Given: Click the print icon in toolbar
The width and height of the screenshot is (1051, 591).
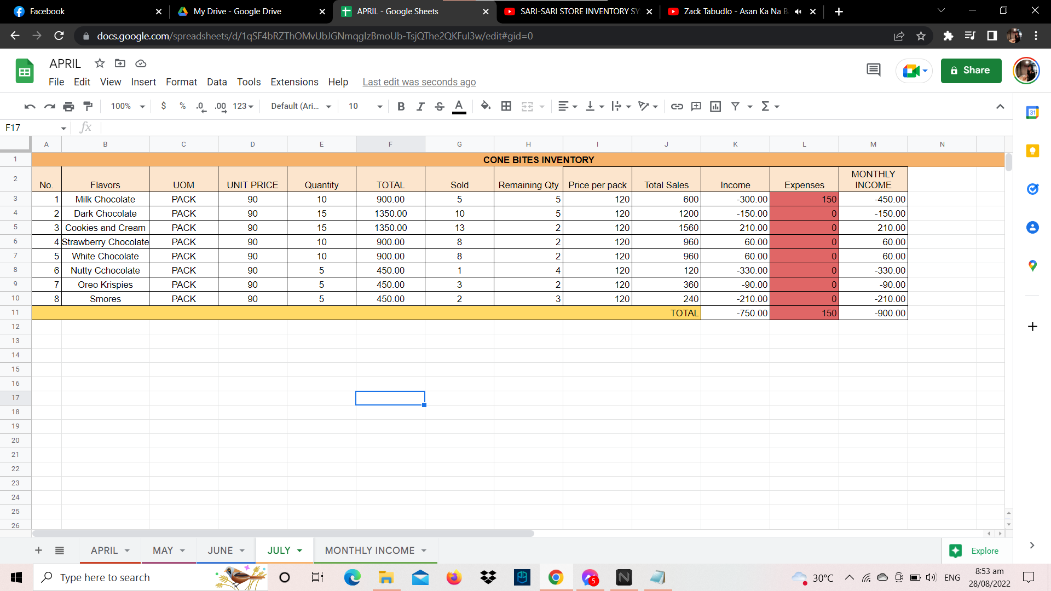Looking at the screenshot, I should coord(68,106).
